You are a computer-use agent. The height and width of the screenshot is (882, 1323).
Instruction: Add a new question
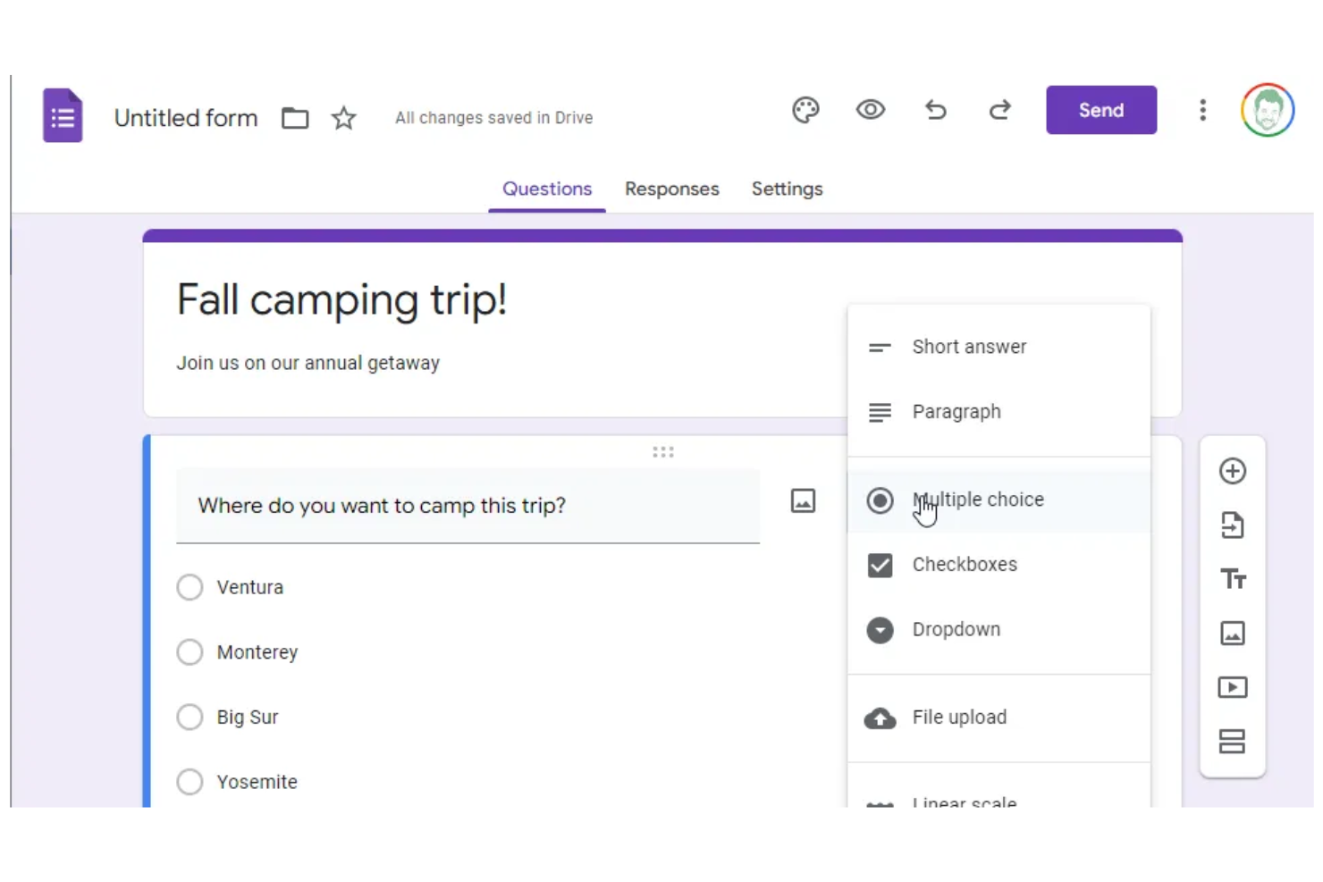tap(1233, 471)
